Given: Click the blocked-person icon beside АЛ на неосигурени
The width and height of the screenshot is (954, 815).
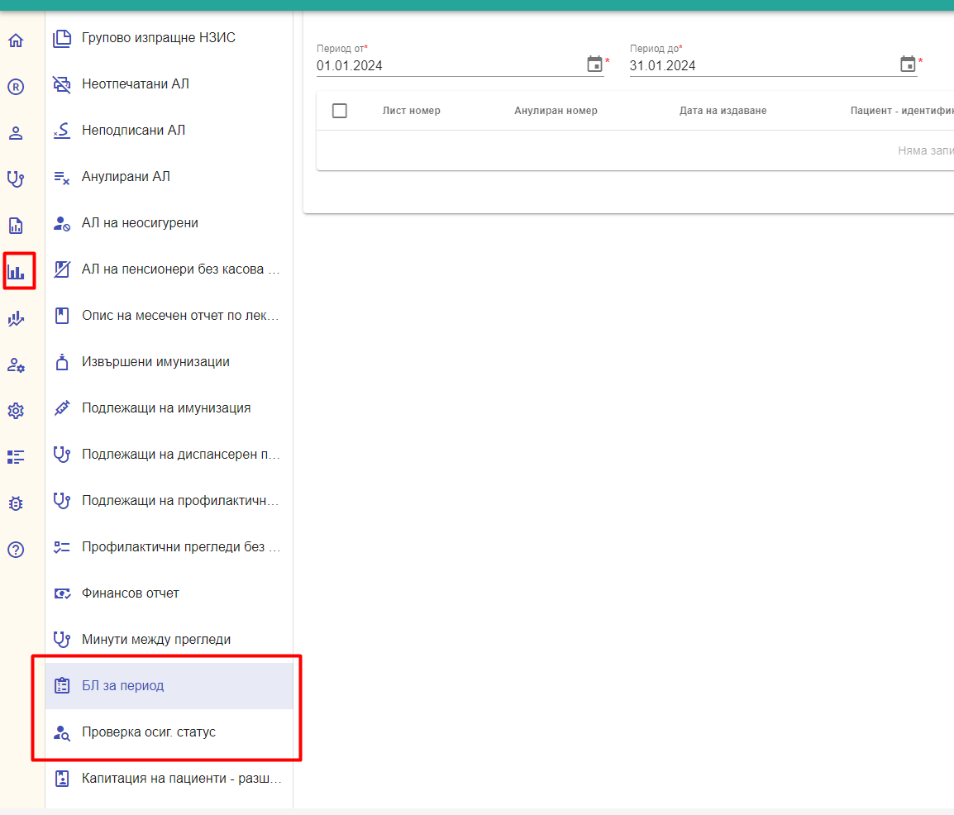Looking at the screenshot, I should (x=62, y=223).
